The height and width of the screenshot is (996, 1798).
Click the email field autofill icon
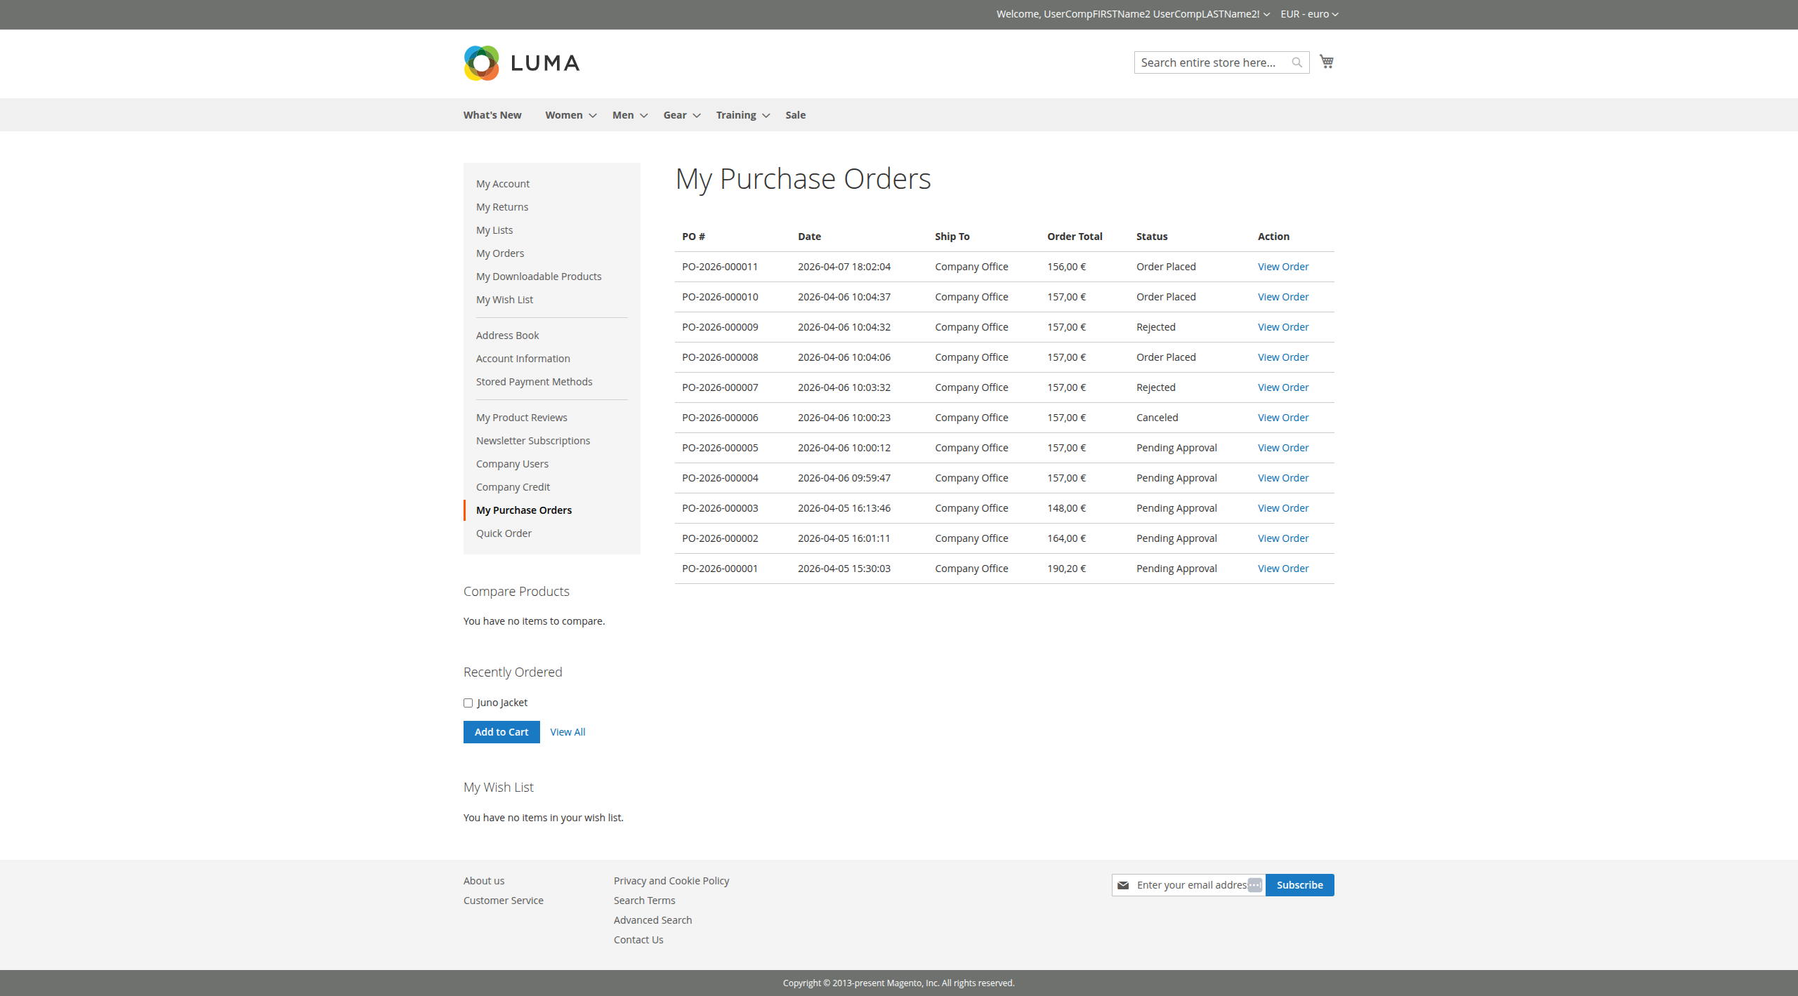coord(1254,885)
